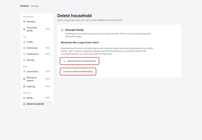Click the SOON badge next to Billing
This screenshot has height=140, width=202.
point(48,98)
